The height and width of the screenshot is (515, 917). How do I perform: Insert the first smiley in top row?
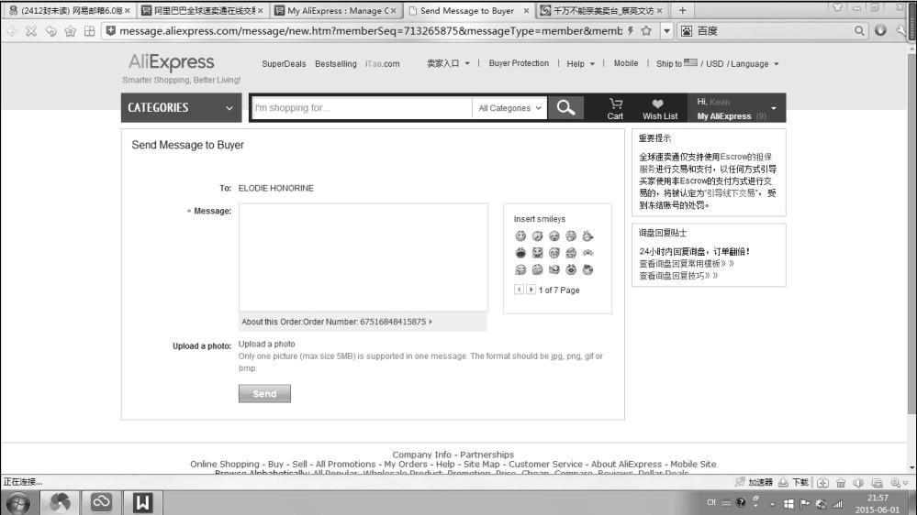tap(520, 236)
